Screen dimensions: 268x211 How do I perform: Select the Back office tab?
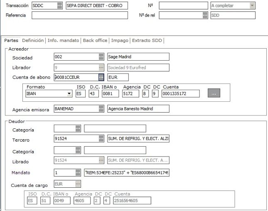[95, 40]
